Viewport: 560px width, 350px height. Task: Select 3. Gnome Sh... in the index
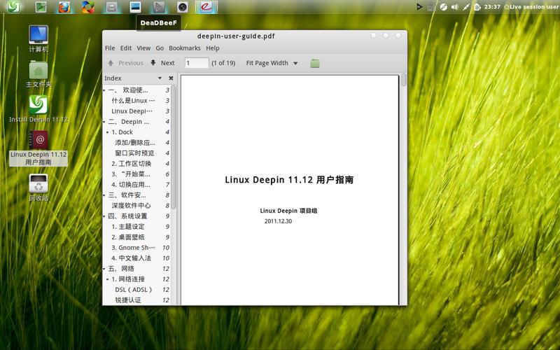click(133, 248)
